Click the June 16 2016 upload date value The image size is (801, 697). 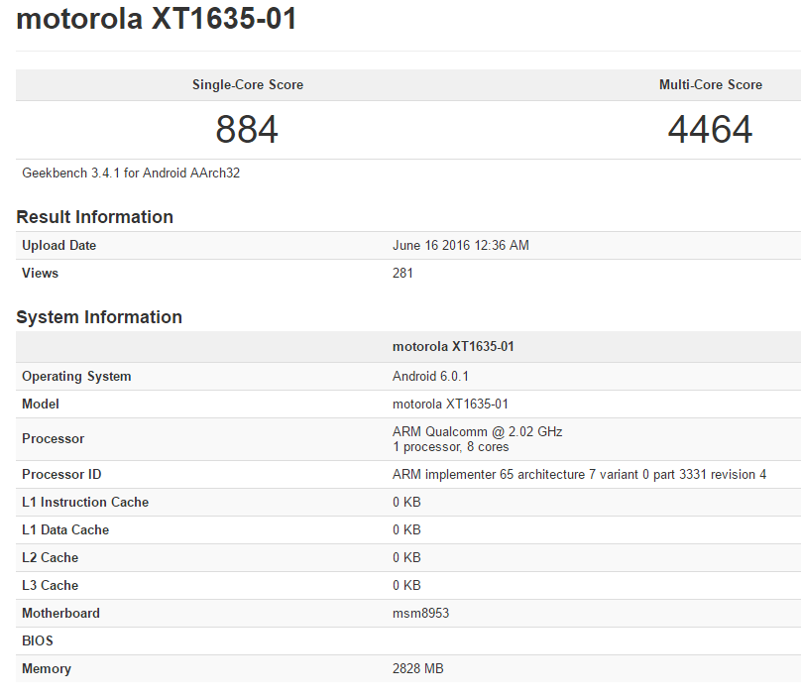pos(461,246)
